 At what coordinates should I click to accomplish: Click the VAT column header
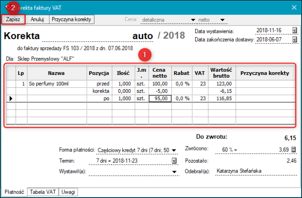[200, 73]
